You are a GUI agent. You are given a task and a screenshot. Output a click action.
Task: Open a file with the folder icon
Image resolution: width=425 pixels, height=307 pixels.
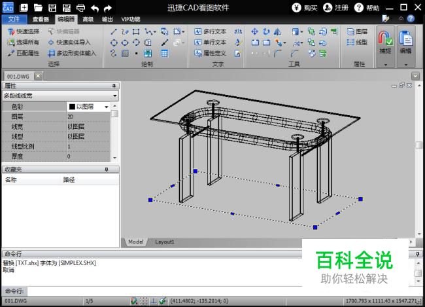tap(38, 8)
